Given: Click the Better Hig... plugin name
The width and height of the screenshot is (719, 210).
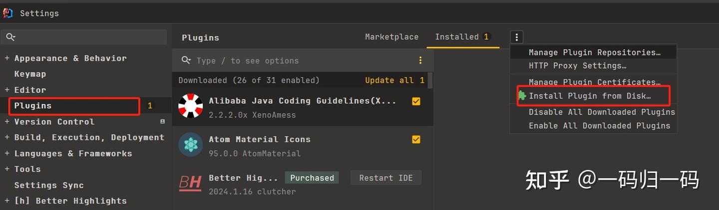Looking at the screenshot, I should coord(243,178).
